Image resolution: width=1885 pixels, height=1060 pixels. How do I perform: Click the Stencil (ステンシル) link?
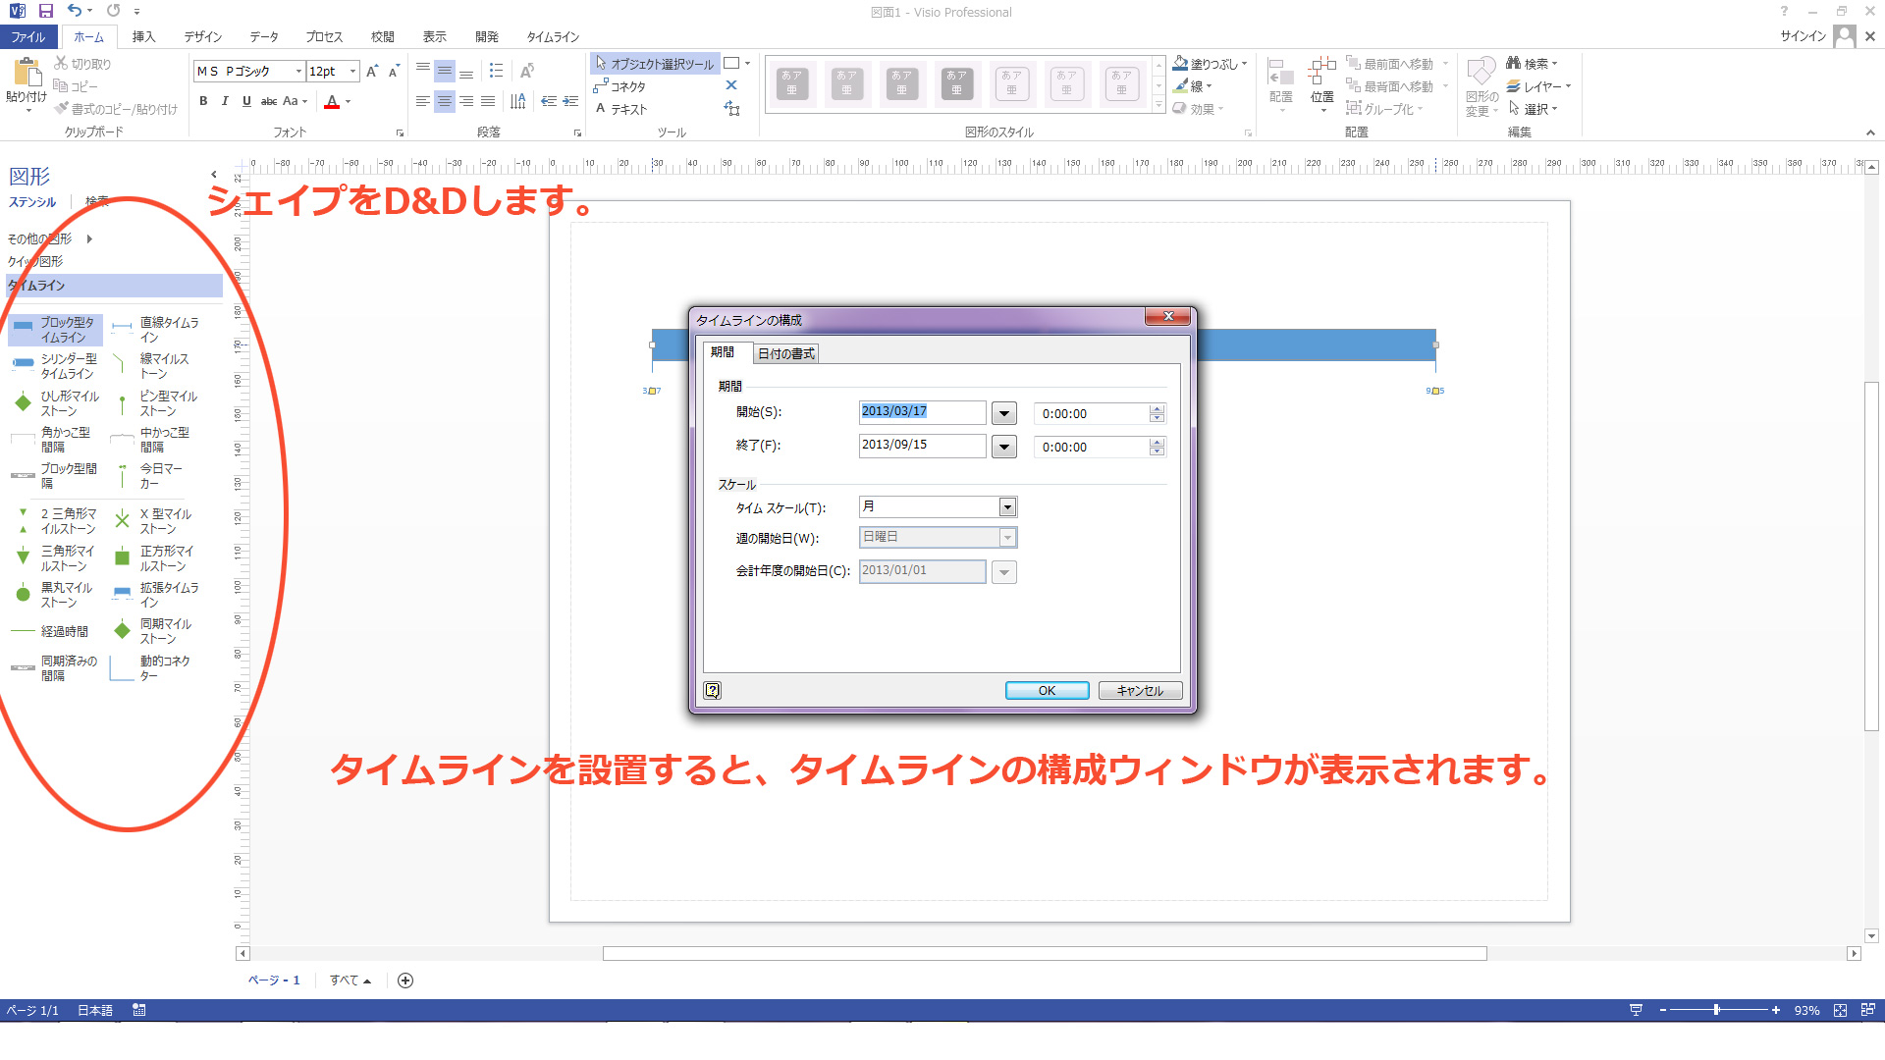(32, 202)
